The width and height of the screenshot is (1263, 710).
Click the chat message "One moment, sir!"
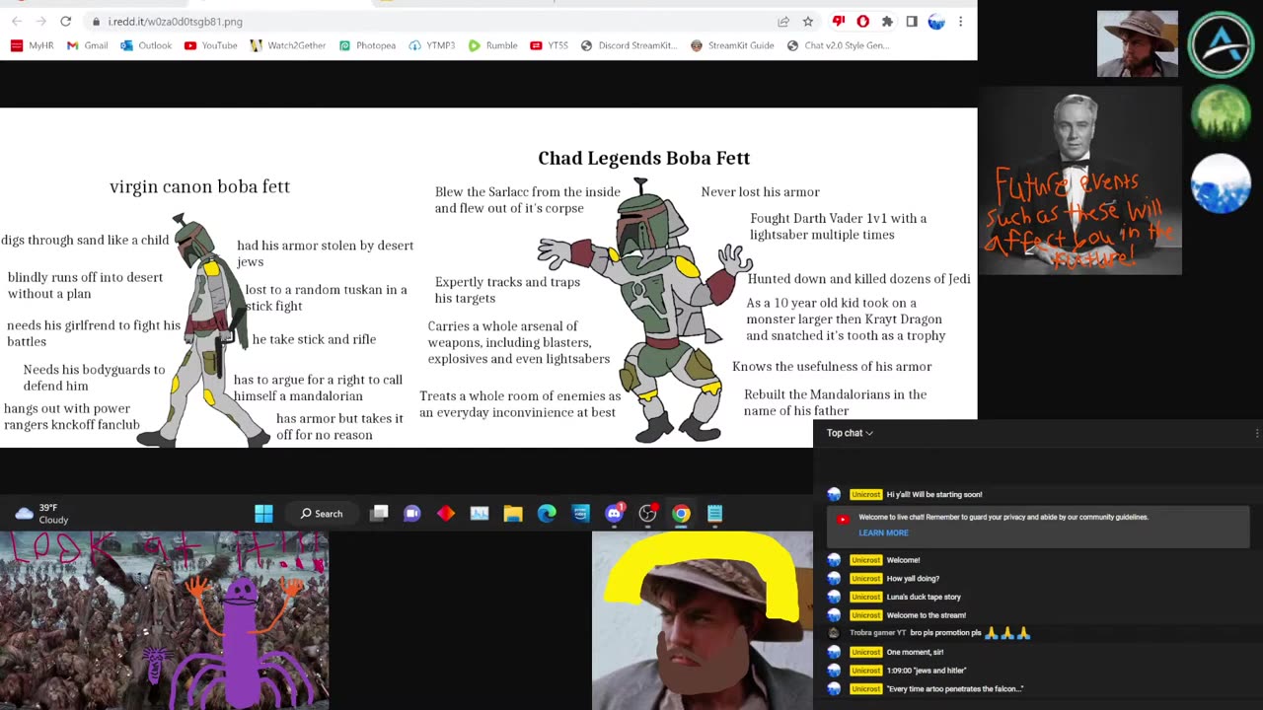915,652
